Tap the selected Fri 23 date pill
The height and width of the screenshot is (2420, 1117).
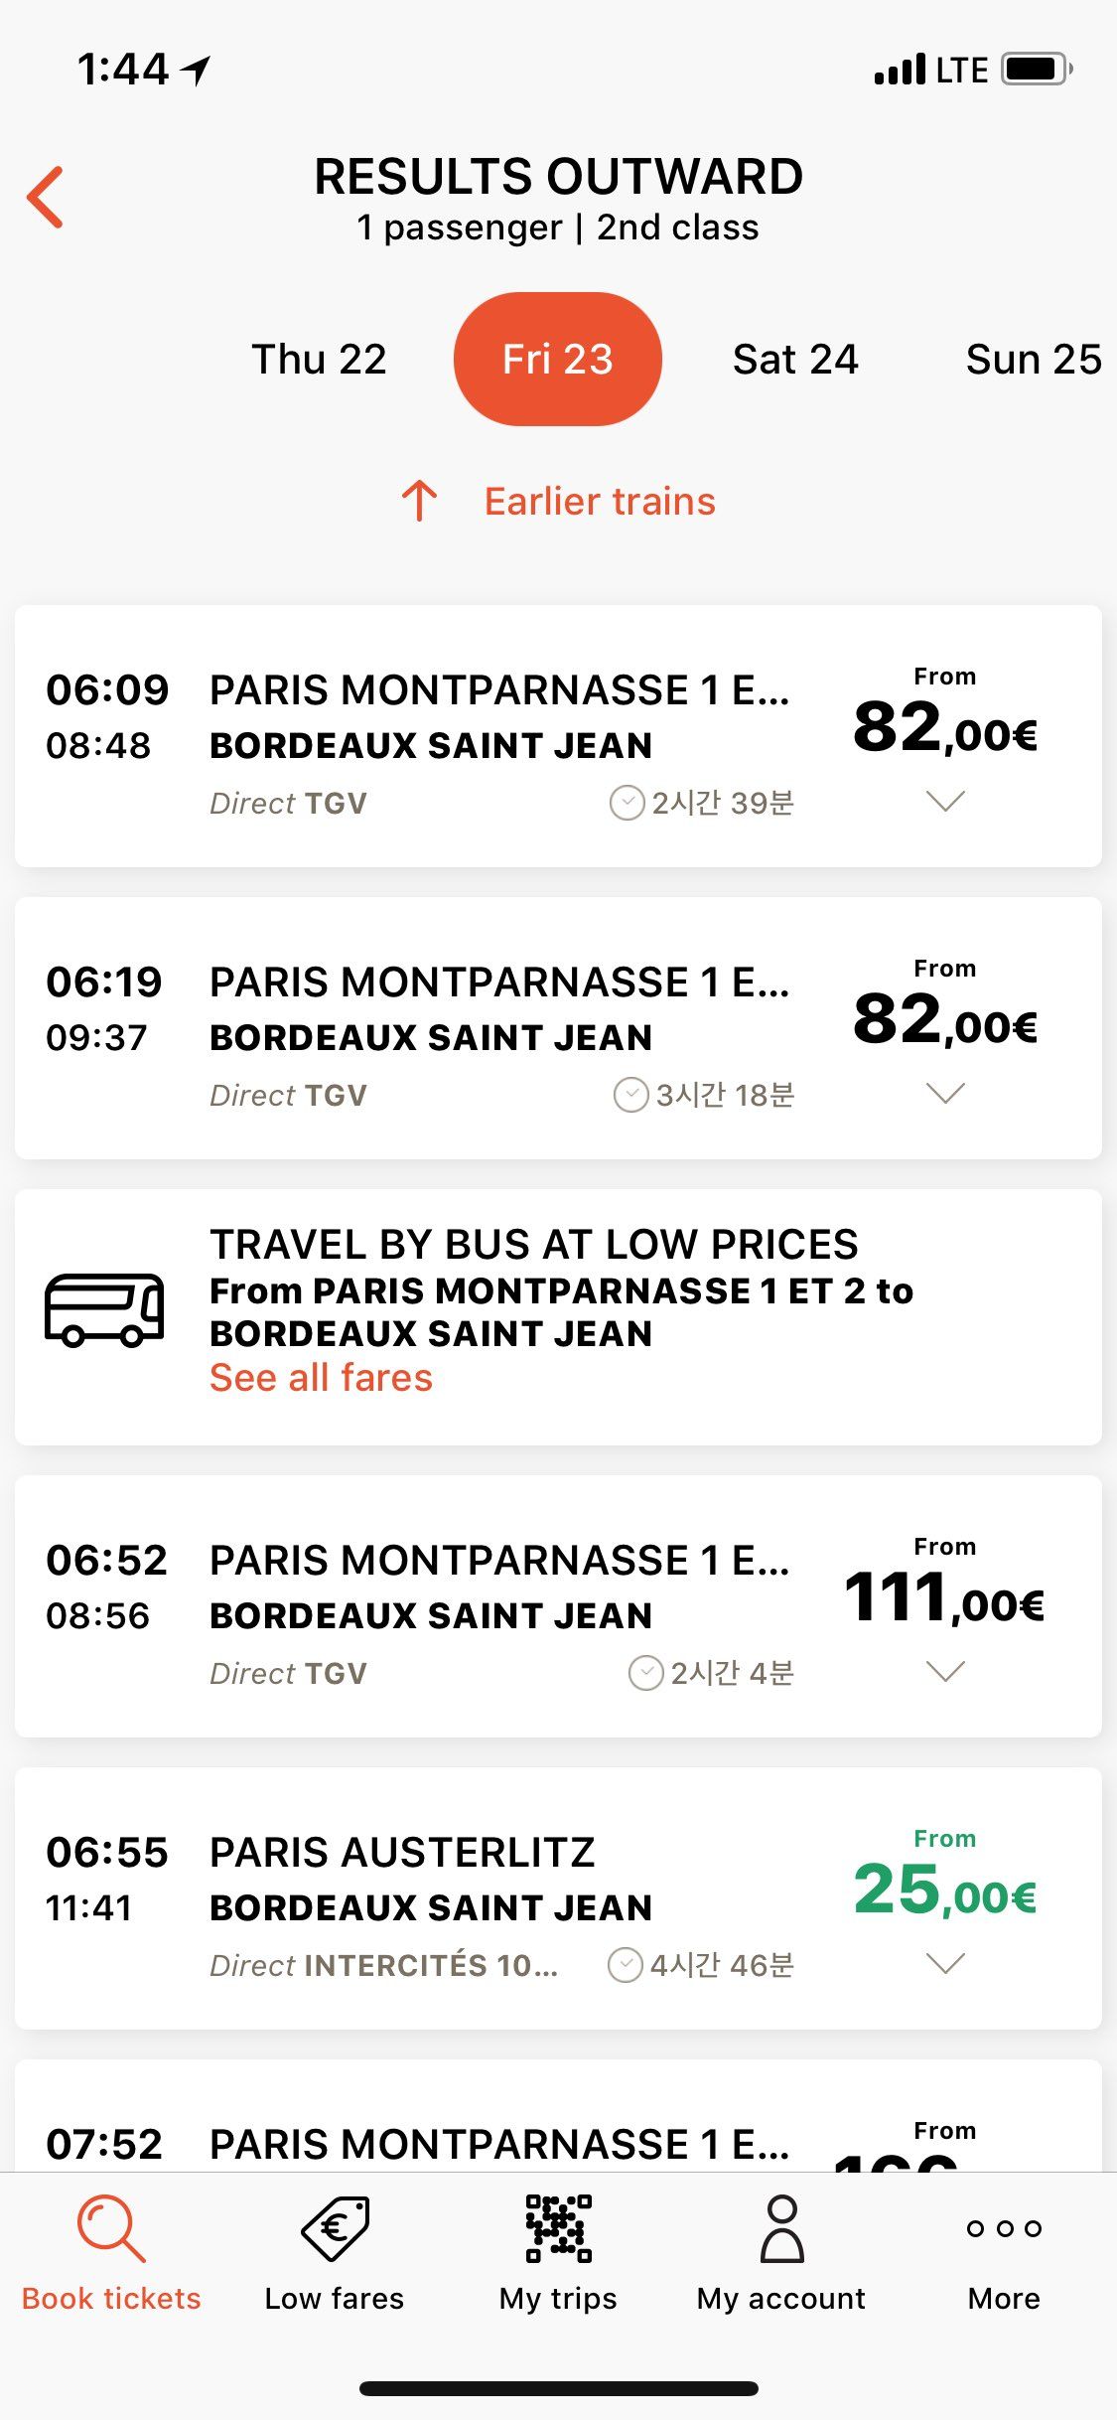click(558, 359)
